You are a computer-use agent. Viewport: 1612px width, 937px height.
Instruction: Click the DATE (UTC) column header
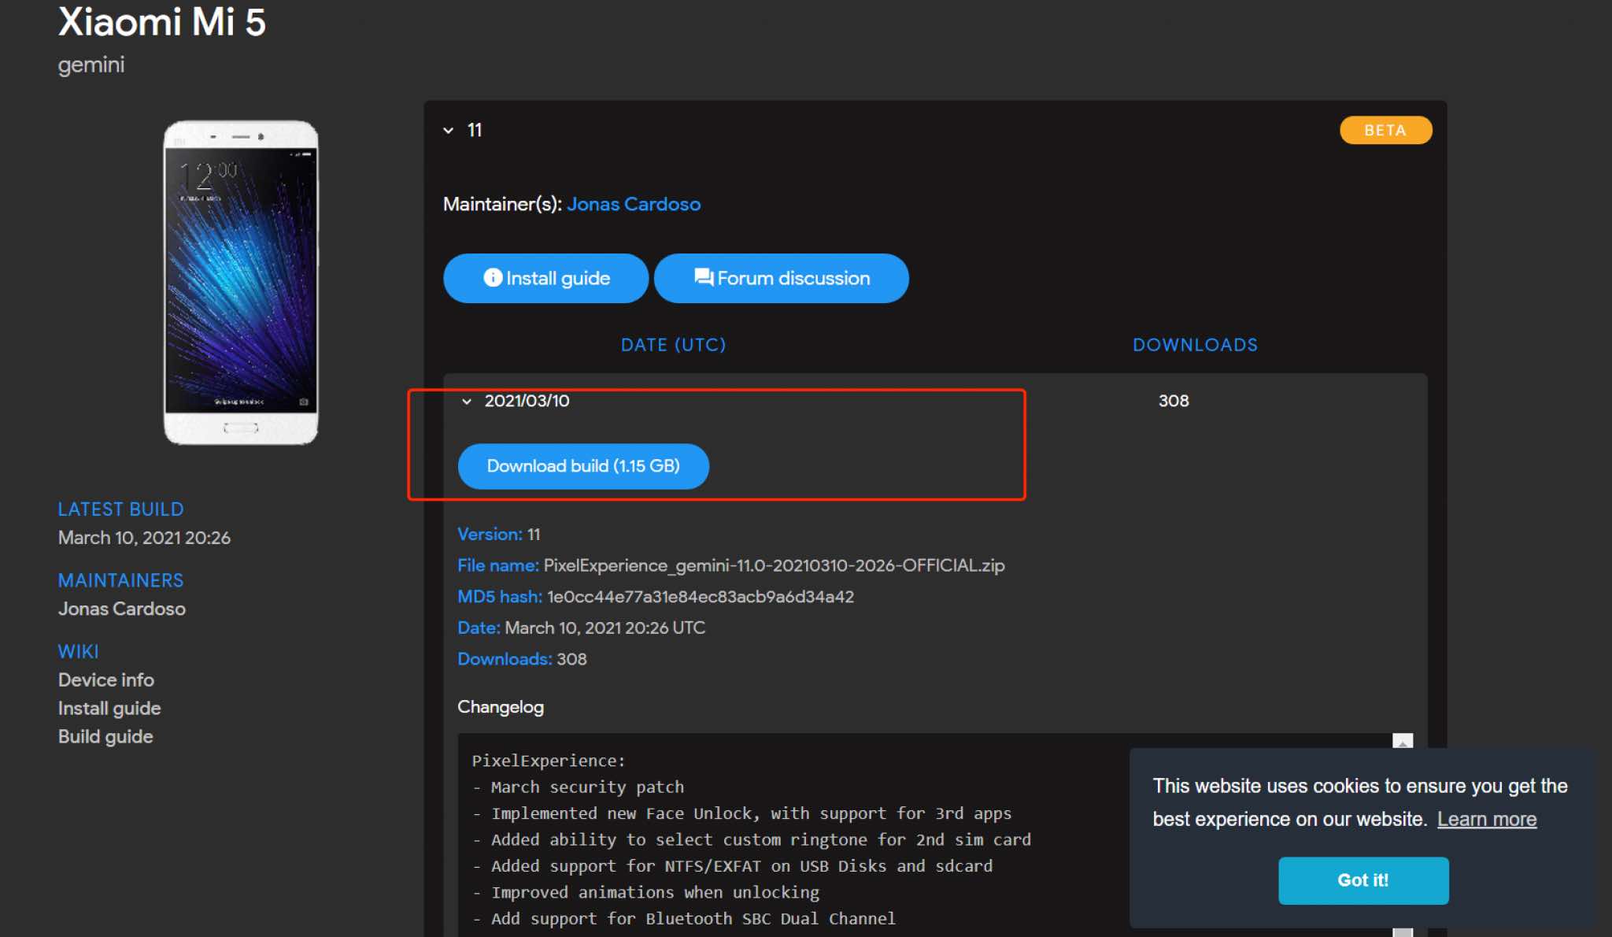pyautogui.click(x=673, y=345)
